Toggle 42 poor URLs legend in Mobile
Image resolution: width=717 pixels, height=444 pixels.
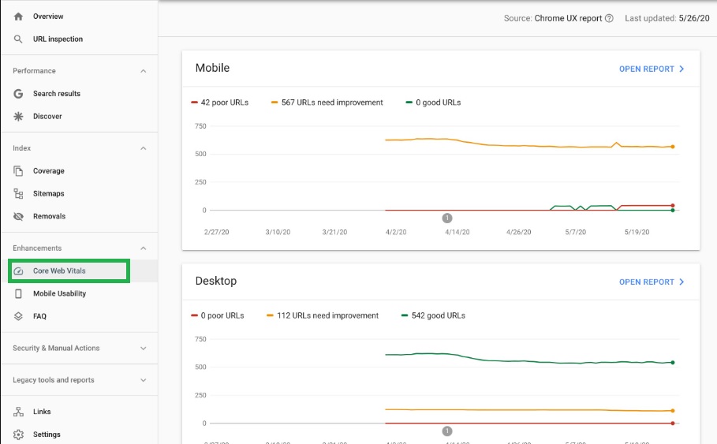[x=219, y=103]
